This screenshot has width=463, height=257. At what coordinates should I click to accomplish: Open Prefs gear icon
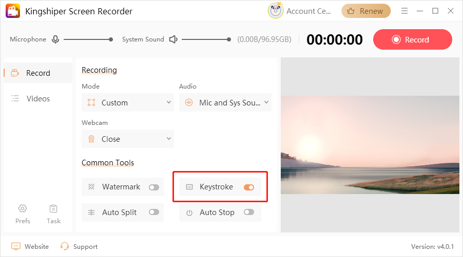pyautogui.click(x=23, y=208)
